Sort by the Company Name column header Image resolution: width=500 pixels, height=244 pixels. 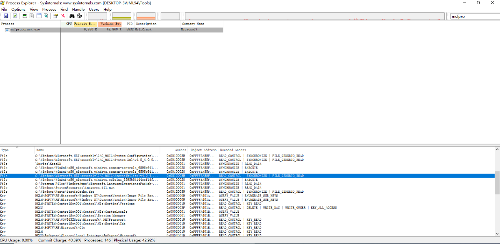click(202, 24)
